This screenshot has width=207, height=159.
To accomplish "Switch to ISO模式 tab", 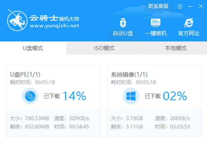I will 104,48.
